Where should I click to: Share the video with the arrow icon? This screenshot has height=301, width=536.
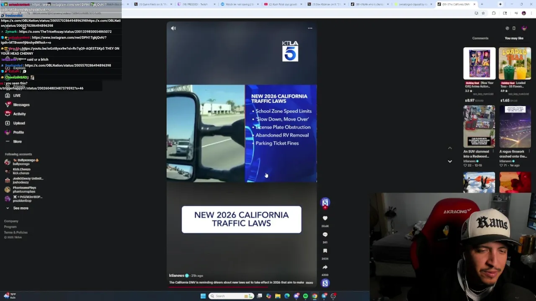(x=325, y=267)
